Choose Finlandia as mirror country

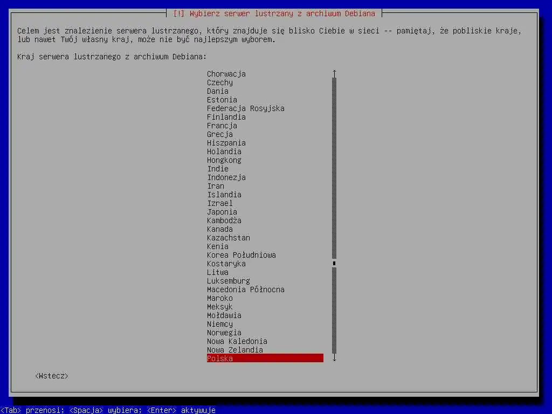226,117
